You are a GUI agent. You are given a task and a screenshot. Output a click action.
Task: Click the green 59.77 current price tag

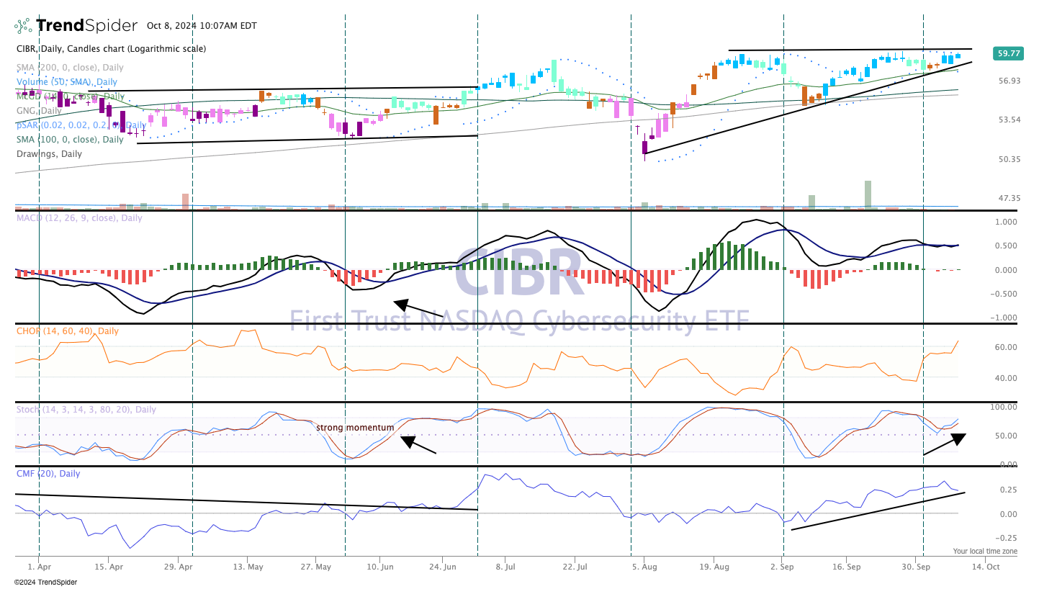1007,53
